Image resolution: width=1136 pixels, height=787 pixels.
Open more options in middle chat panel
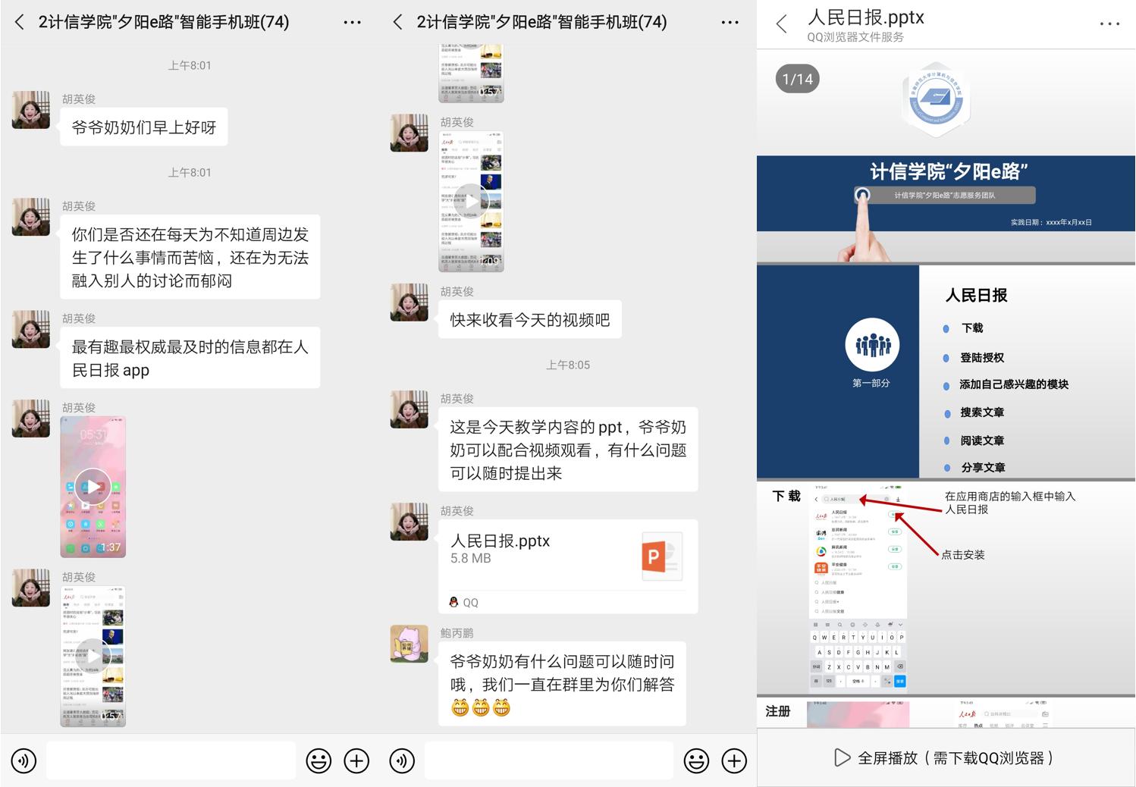point(730,23)
